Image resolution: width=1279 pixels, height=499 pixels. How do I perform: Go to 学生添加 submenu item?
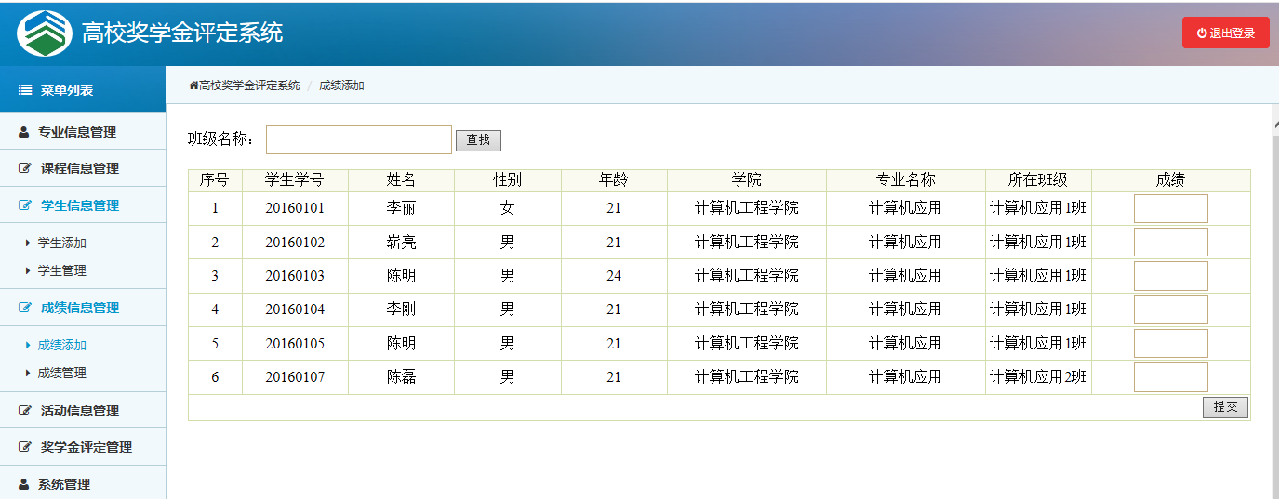[x=61, y=243]
